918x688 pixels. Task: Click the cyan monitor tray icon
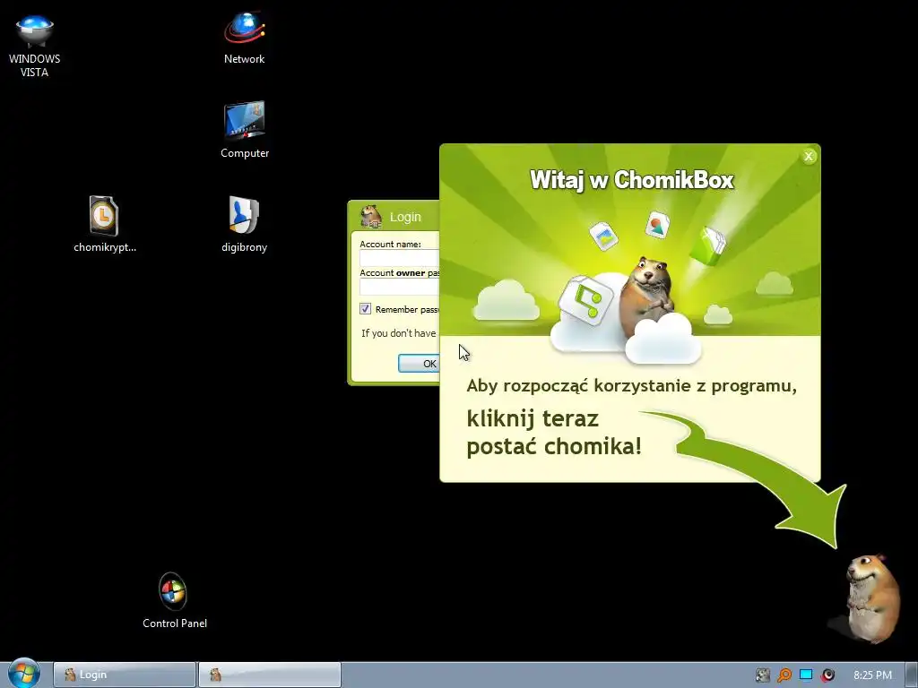[x=806, y=675]
